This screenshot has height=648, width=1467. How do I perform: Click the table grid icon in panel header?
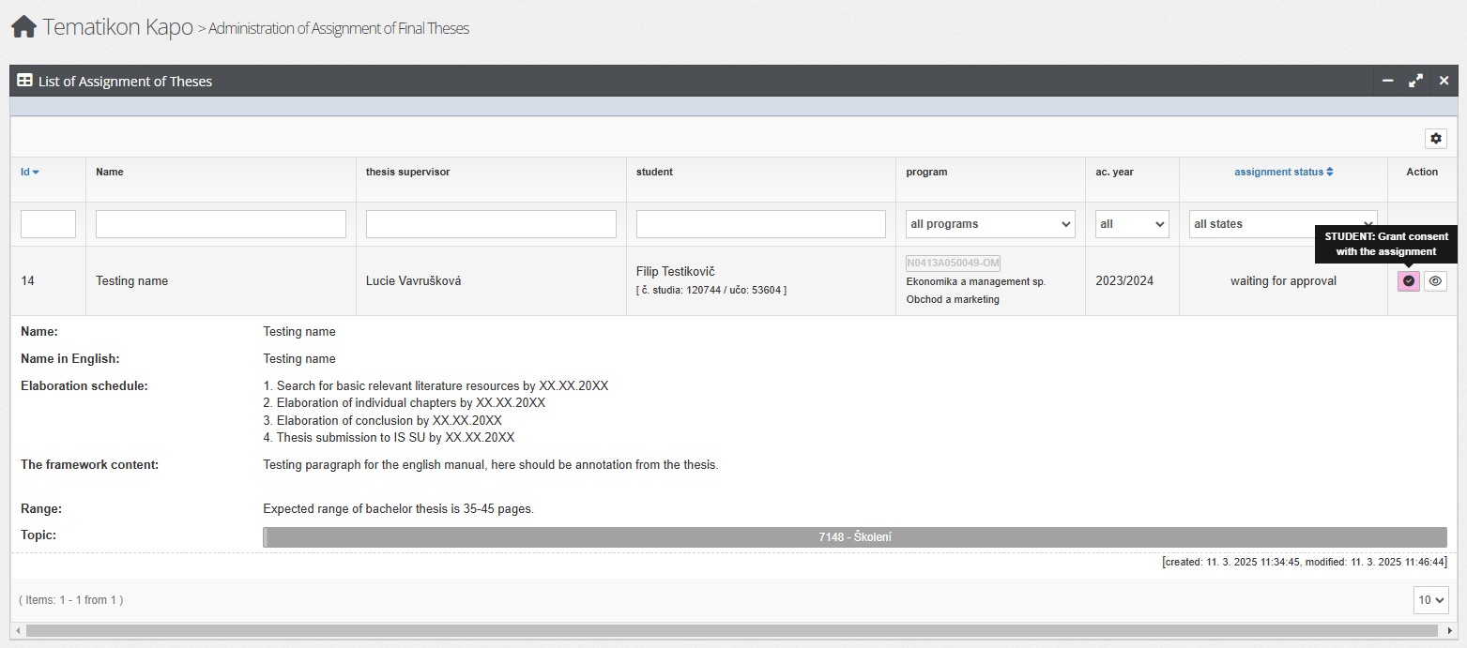coord(25,81)
